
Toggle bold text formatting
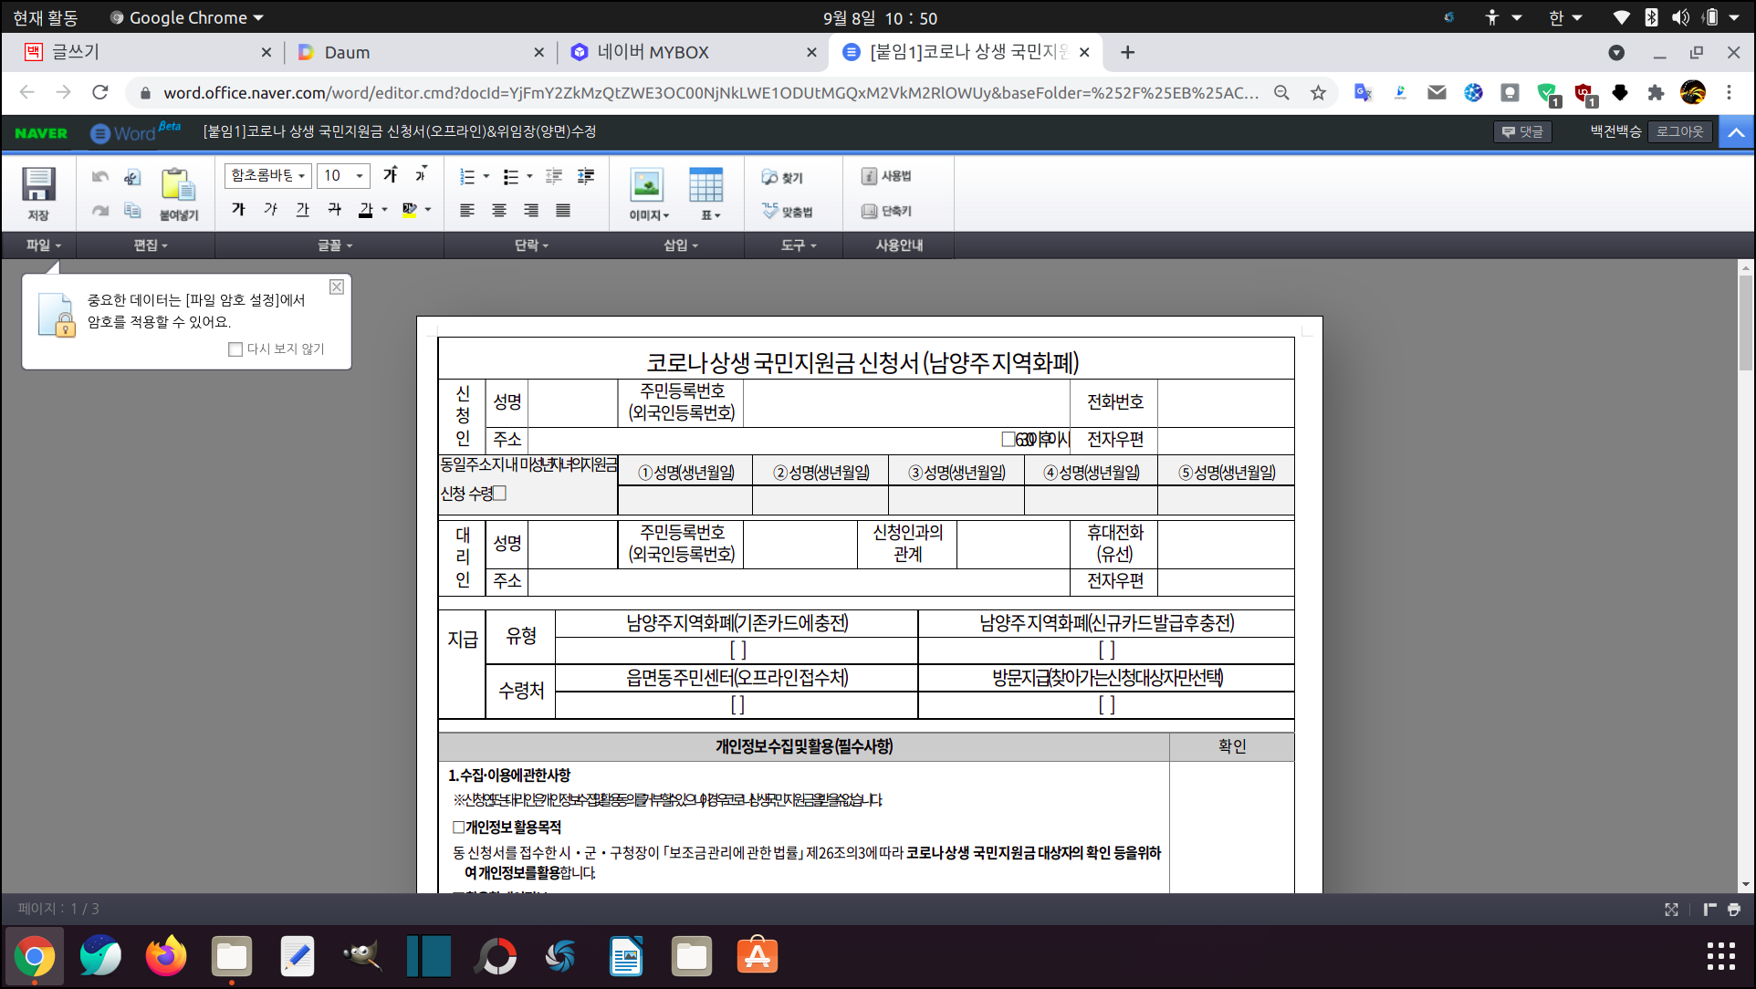click(239, 210)
